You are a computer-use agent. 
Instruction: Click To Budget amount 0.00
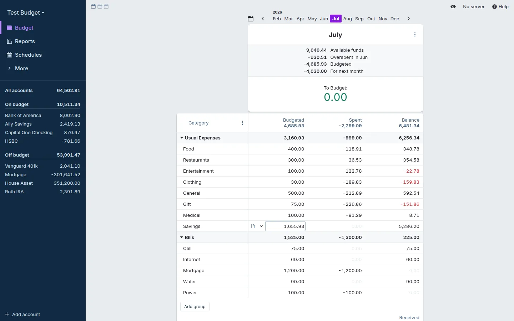[x=336, y=97]
